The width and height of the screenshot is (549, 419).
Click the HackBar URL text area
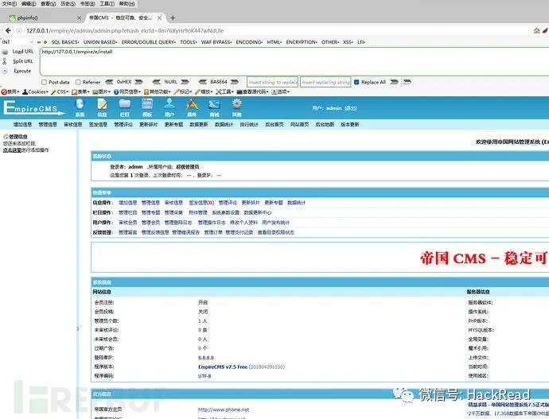pyautogui.click(x=294, y=61)
